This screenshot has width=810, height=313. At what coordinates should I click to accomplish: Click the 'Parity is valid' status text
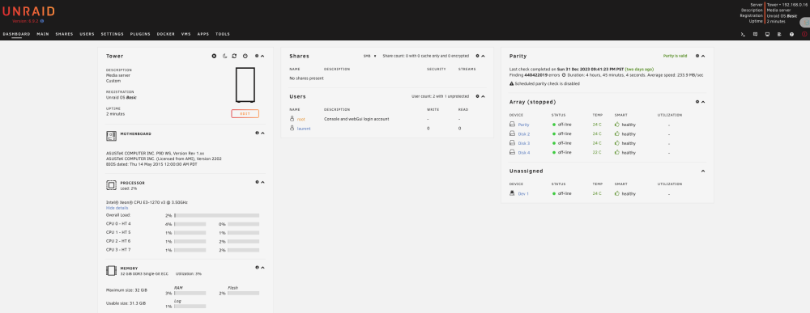coord(676,56)
